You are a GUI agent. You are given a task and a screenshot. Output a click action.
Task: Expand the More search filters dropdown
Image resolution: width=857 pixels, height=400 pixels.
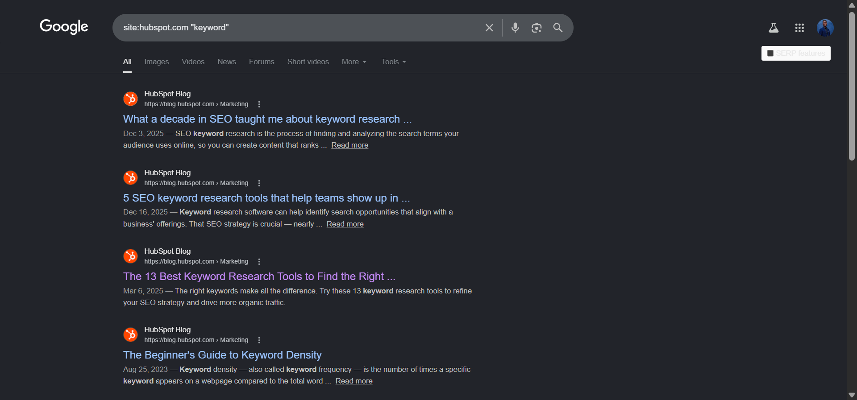coord(354,62)
